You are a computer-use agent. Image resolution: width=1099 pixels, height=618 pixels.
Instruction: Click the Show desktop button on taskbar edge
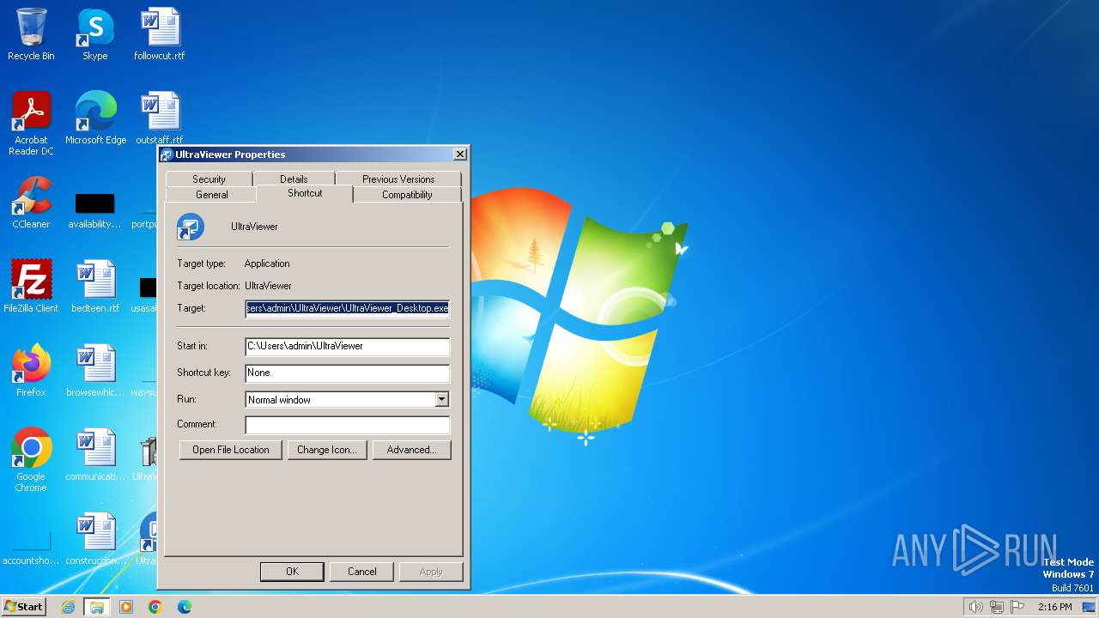pos(1089,607)
